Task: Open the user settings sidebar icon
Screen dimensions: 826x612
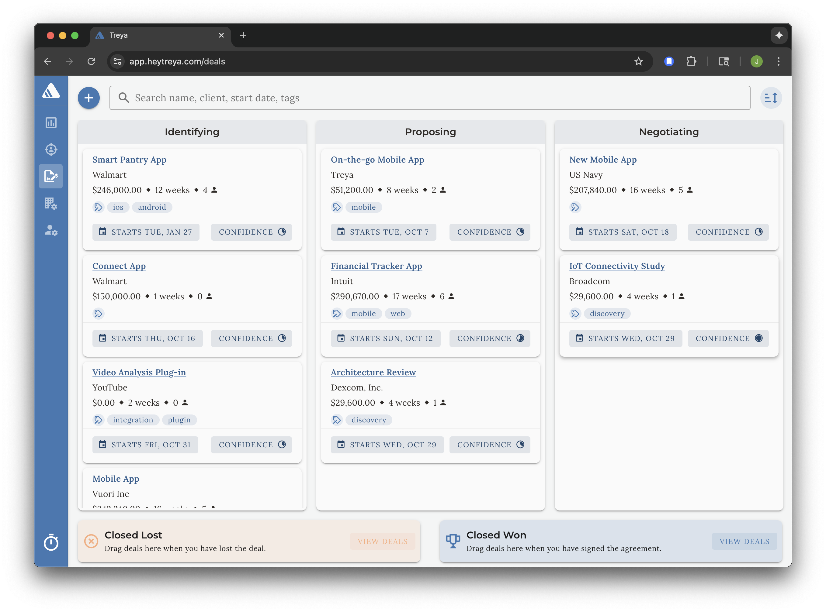Action: [x=51, y=230]
